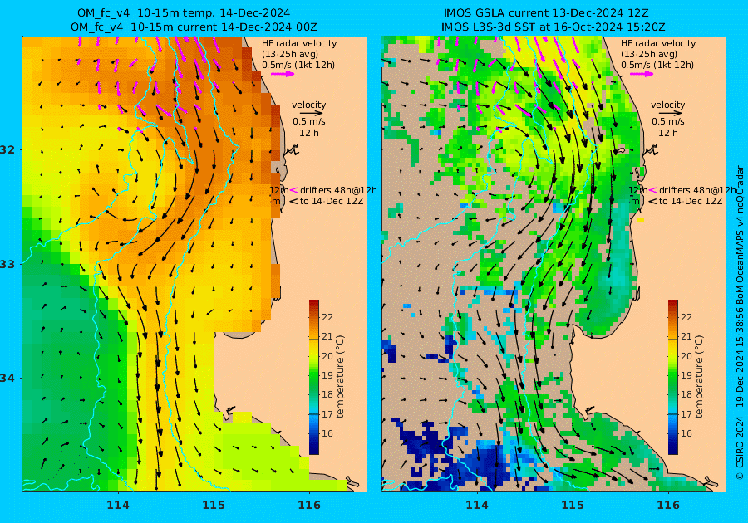The height and width of the screenshot is (523, 748).
Task: Click the magenta HF radar arrow in OM_fc_v4 legend
Action: [x=283, y=74]
